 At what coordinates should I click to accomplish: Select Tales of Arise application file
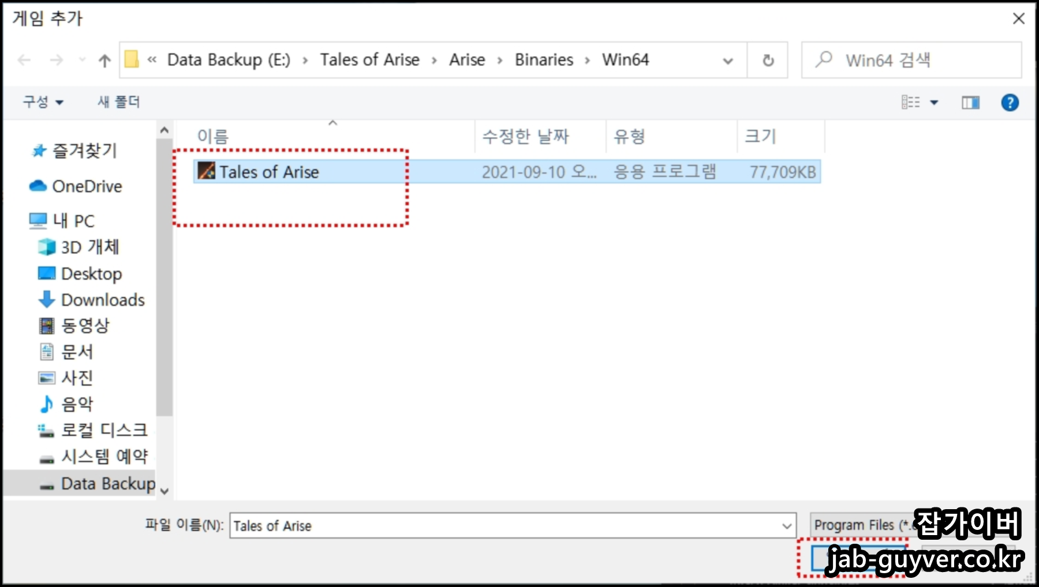click(x=507, y=172)
